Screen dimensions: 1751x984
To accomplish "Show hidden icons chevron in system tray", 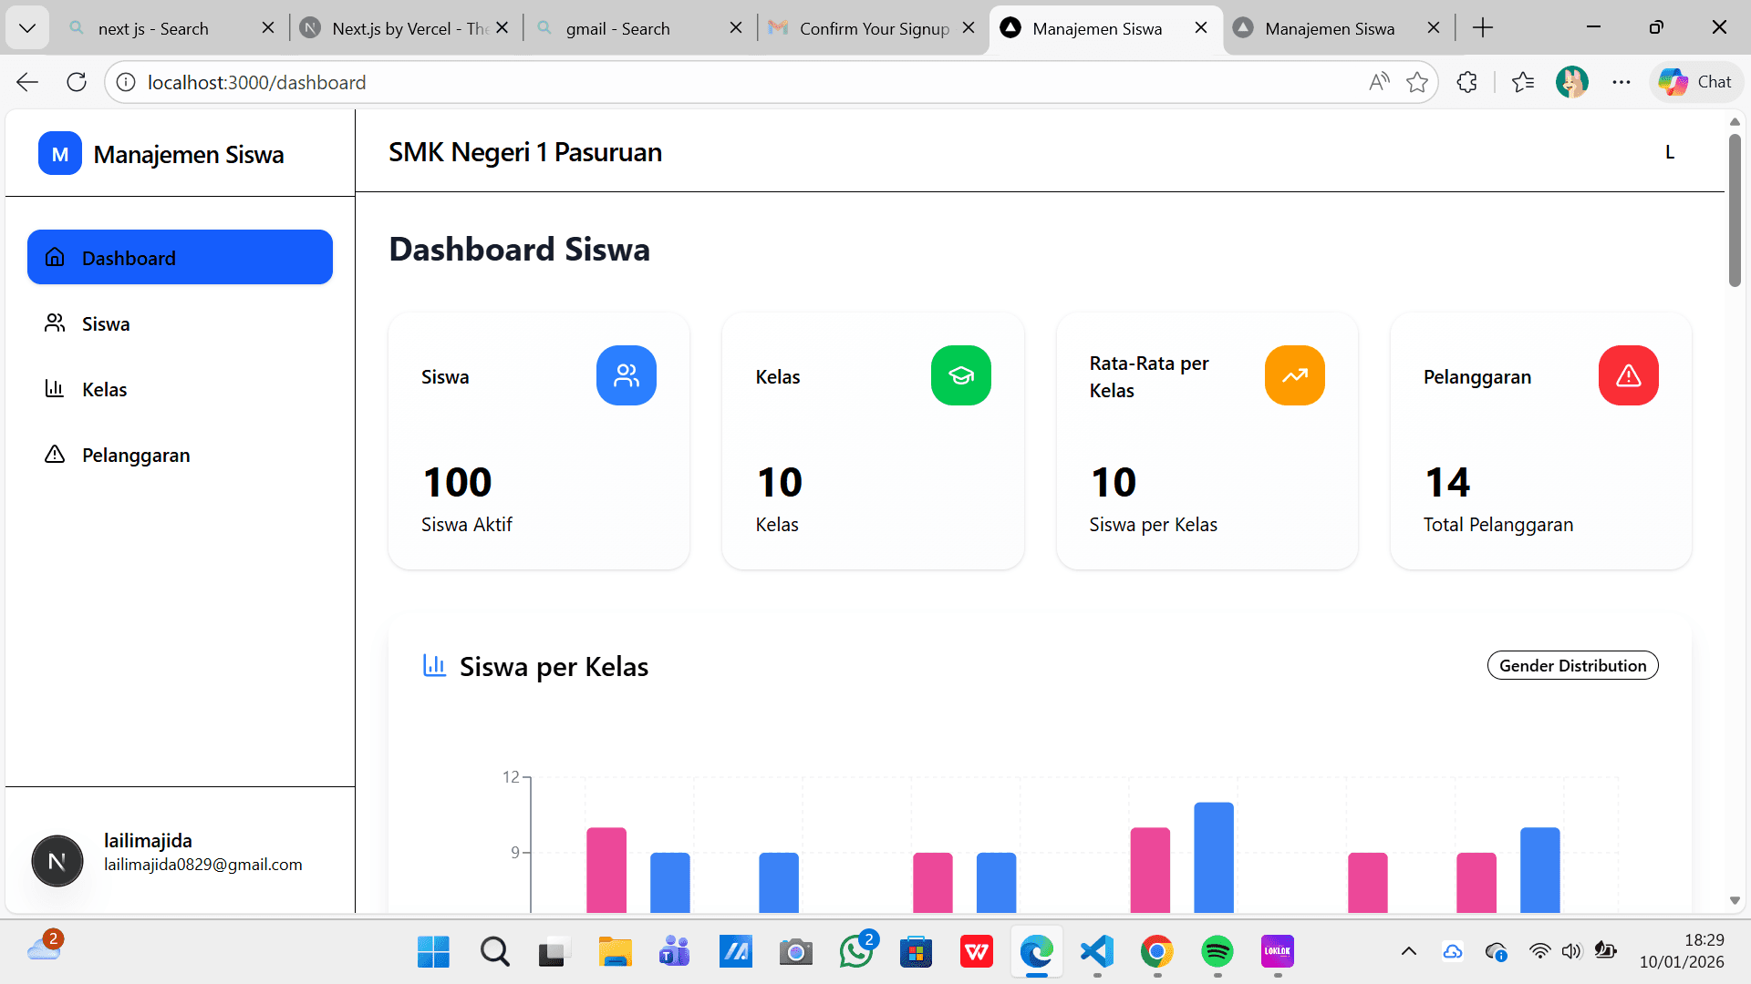I will 1408,951.
